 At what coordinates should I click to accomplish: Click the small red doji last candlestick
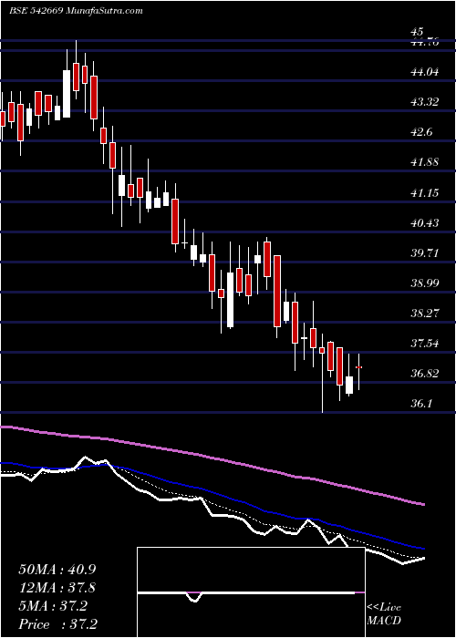point(359,367)
